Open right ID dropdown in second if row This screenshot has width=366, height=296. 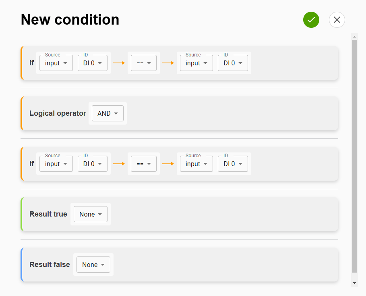pyautogui.click(x=233, y=164)
